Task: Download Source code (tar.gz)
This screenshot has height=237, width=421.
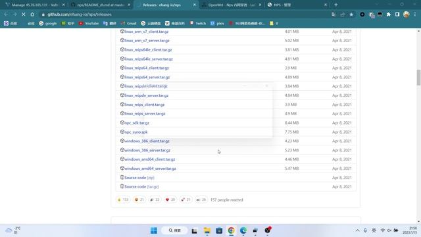Action: click(x=141, y=187)
